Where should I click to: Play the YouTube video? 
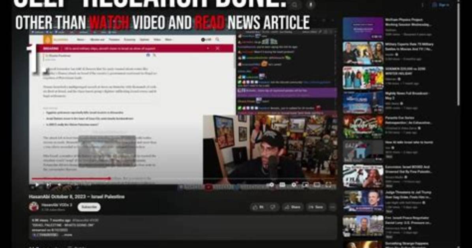point(37,185)
